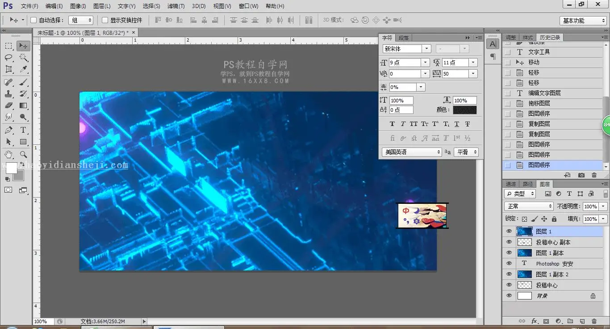610x329 pixels.
Task: Select the Eraser tool
Action: tap(8, 105)
